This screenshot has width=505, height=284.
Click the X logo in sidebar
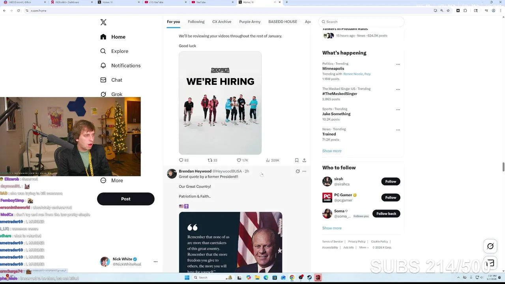[103, 22]
